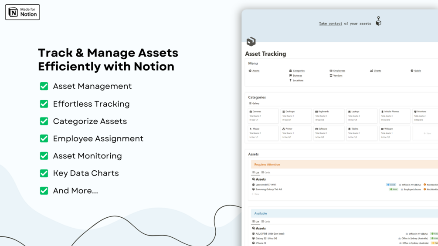The height and width of the screenshot is (246, 438).
Task: Click the Mobile Phones category icon
Action: 382,111
